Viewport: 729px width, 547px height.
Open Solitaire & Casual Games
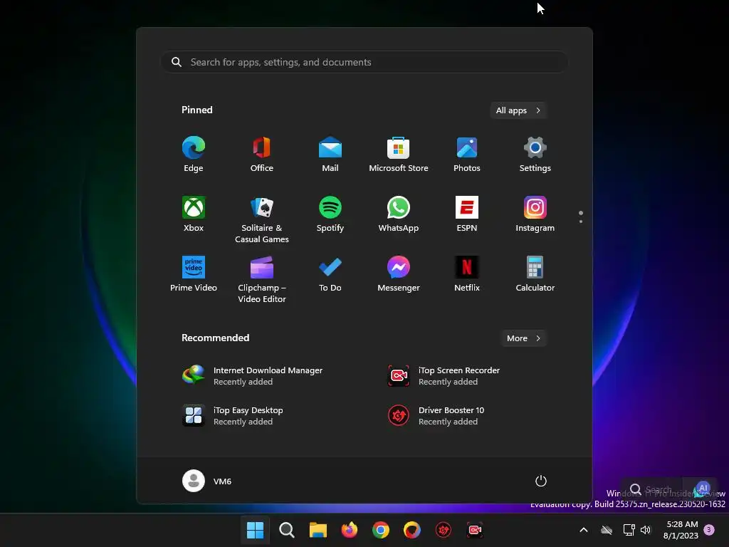pyautogui.click(x=262, y=219)
